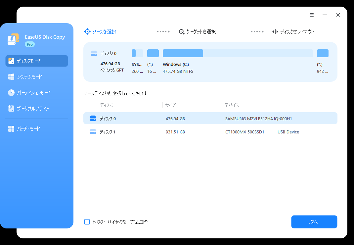The image size is (354, 245).
Task: Click the Windows (C:) partition label
Action: (176, 65)
